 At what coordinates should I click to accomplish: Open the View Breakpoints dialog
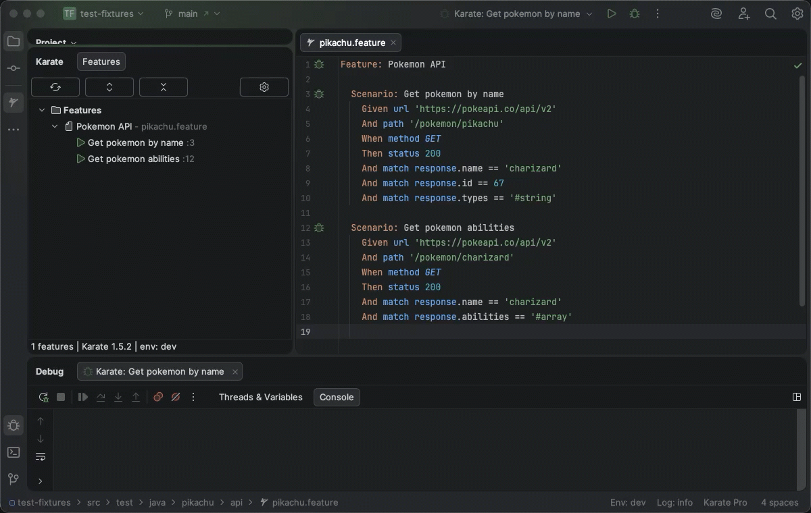(x=158, y=397)
